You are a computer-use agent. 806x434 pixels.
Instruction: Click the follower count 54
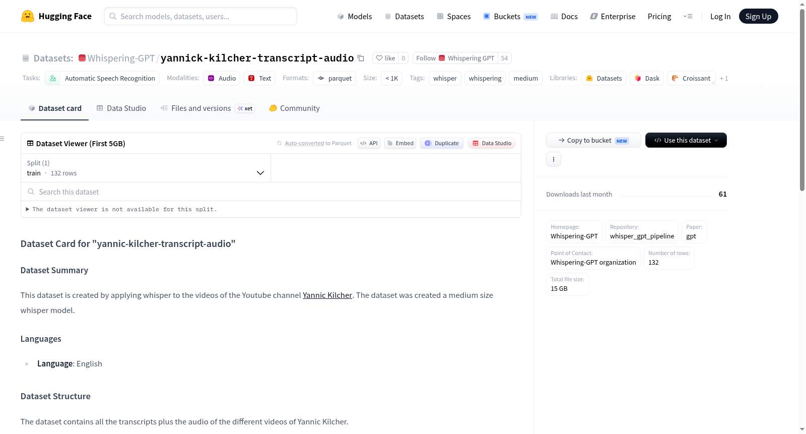click(x=505, y=58)
